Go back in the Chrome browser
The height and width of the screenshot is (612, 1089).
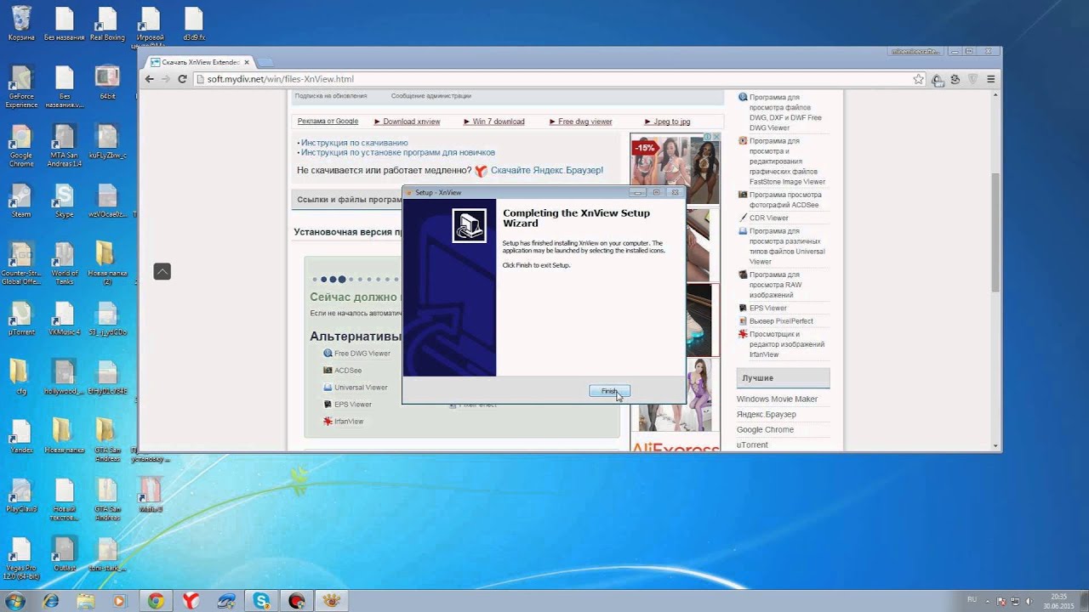point(150,79)
